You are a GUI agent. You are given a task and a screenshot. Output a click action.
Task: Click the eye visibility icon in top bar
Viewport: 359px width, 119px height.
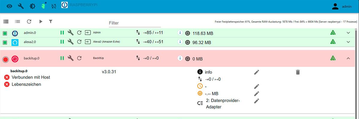(10, 6)
